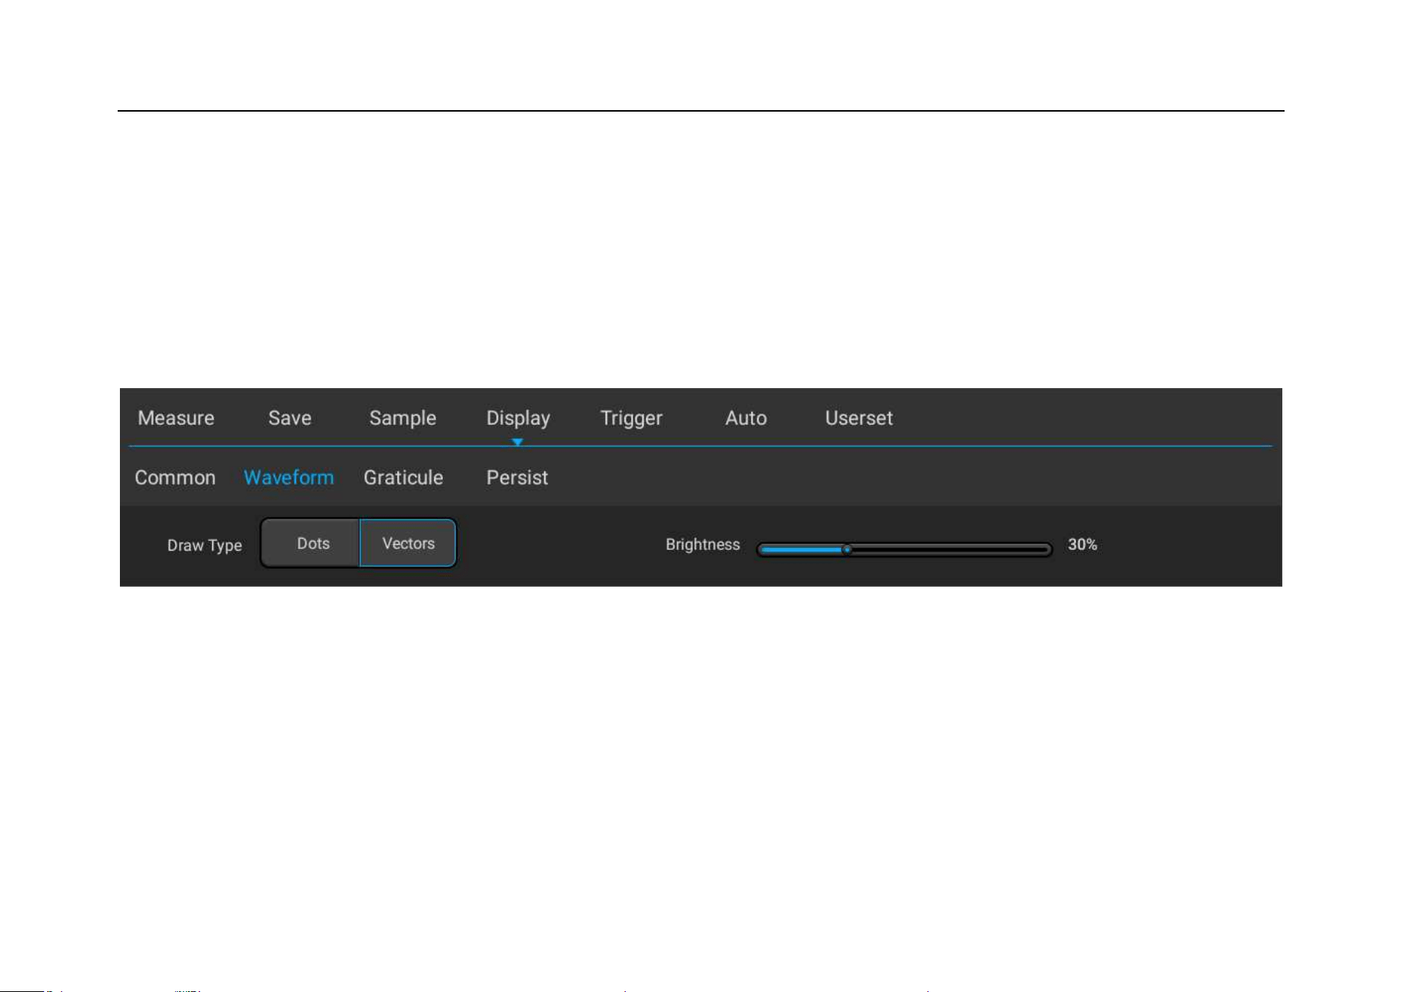Click the Brightness label

point(702,545)
